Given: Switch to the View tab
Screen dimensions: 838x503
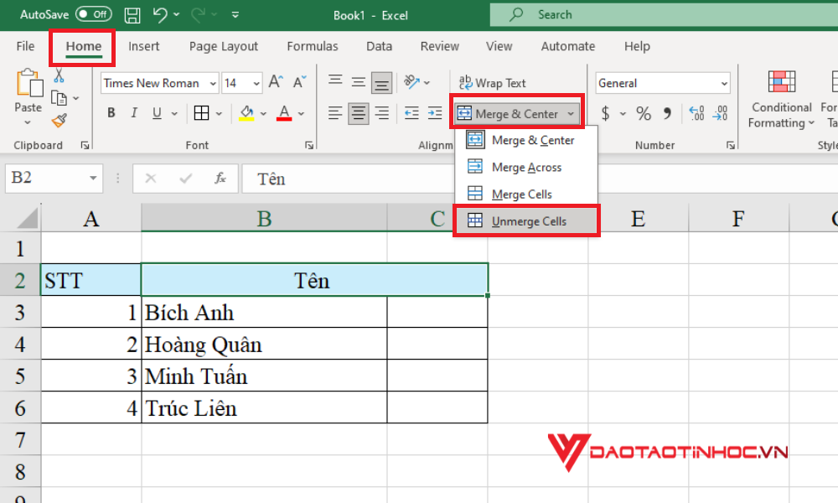Looking at the screenshot, I should (x=499, y=46).
